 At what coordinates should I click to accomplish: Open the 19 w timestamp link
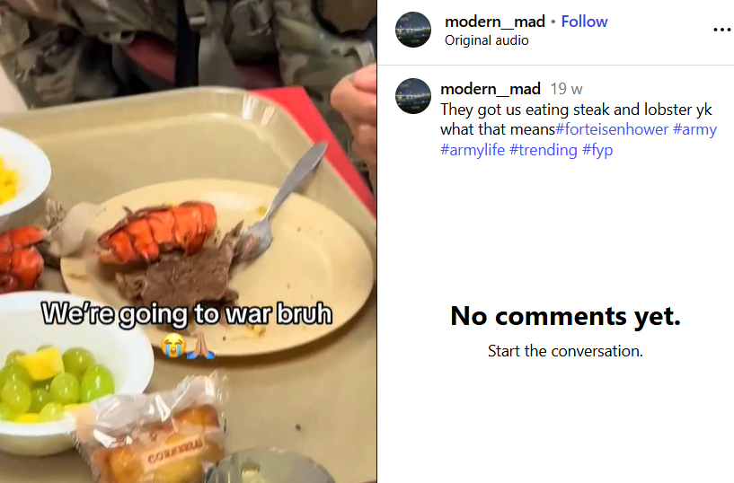(566, 89)
